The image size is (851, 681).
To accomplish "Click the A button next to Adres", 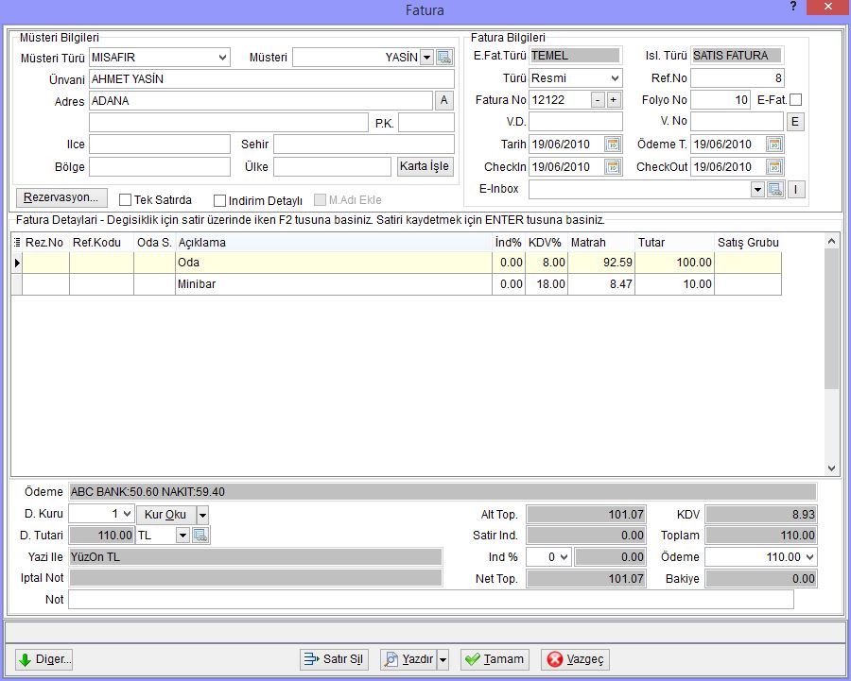I will [444, 100].
